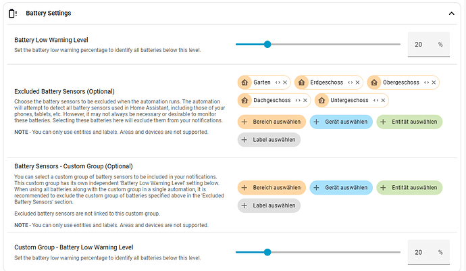Click Label auswählen for the Custom Group
The width and height of the screenshot is (466, 271).
269,205
